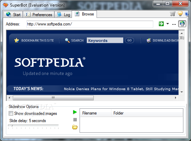Click the Keywords search field

pyautogui.click(x=105, y=40)
